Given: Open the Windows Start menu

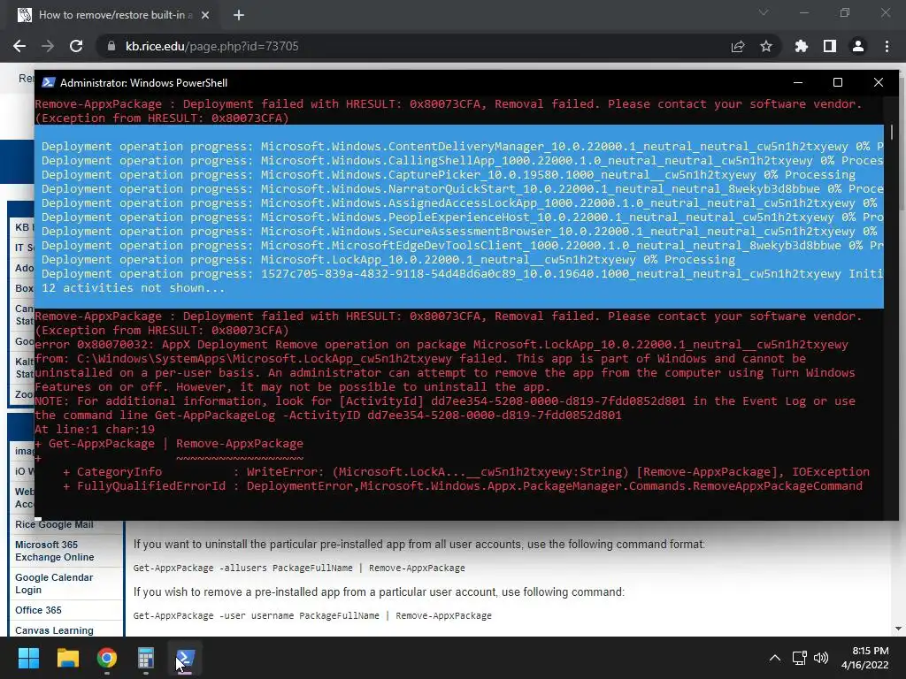Looking at the screenshot, I should pos(28,658).
